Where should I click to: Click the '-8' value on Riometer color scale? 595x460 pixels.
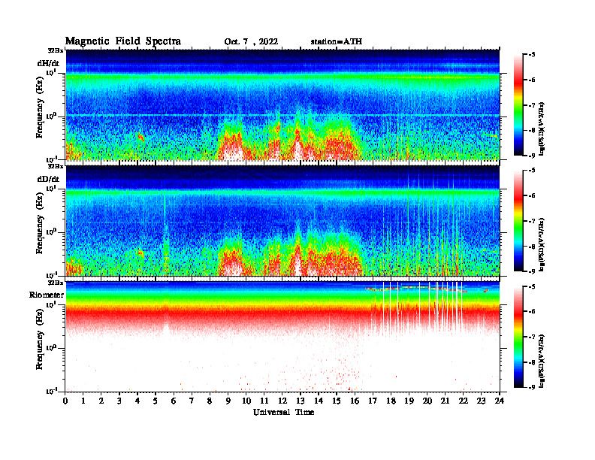coord(532,362)
